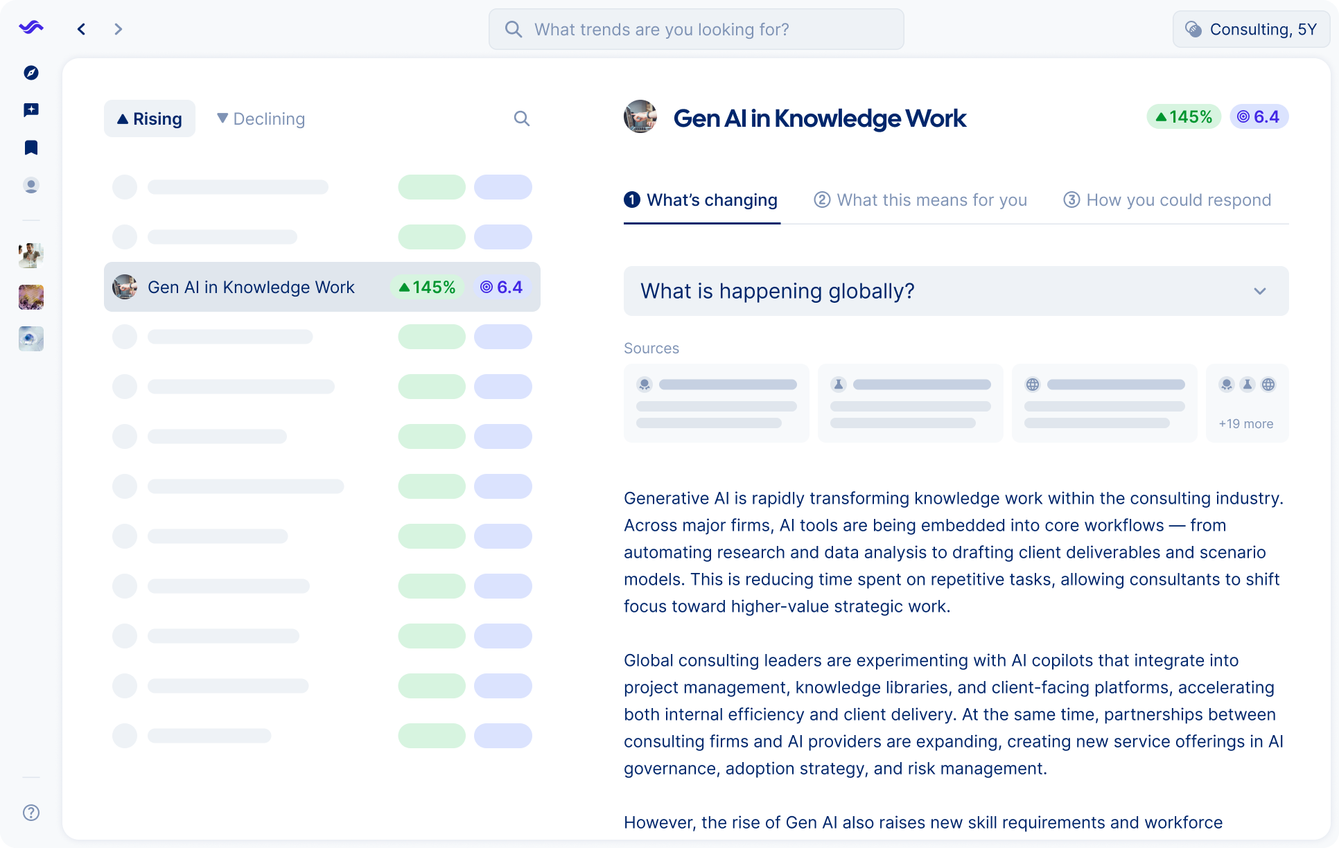Select the 'What's changing' tab
1339x848 pixels.
pyautogui.click(x=701, y=200)
